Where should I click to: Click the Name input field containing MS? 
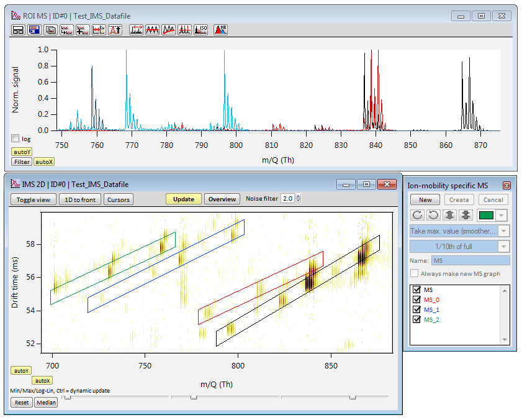470,261
